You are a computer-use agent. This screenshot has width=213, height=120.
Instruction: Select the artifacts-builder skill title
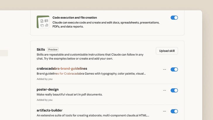(49, 110)
